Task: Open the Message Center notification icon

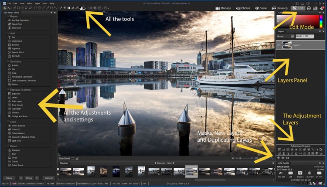Action: click(322, 8)
